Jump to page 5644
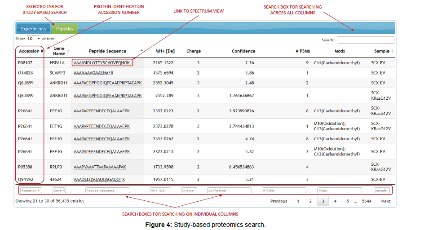This screenshot has height=230, width=433. (x=367, y=201)
